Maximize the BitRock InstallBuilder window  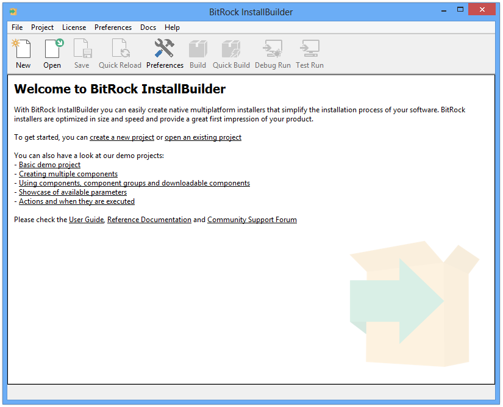pyautogui.click(x=460, y=10)
